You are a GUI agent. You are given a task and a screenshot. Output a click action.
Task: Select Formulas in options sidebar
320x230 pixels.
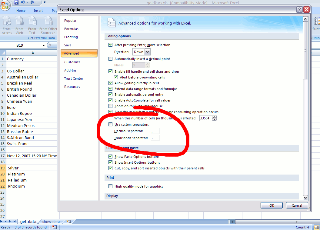click(x=71, y=29)
